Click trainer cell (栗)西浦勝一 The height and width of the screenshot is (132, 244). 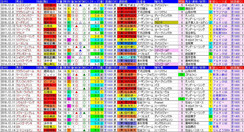pos(127,75)
